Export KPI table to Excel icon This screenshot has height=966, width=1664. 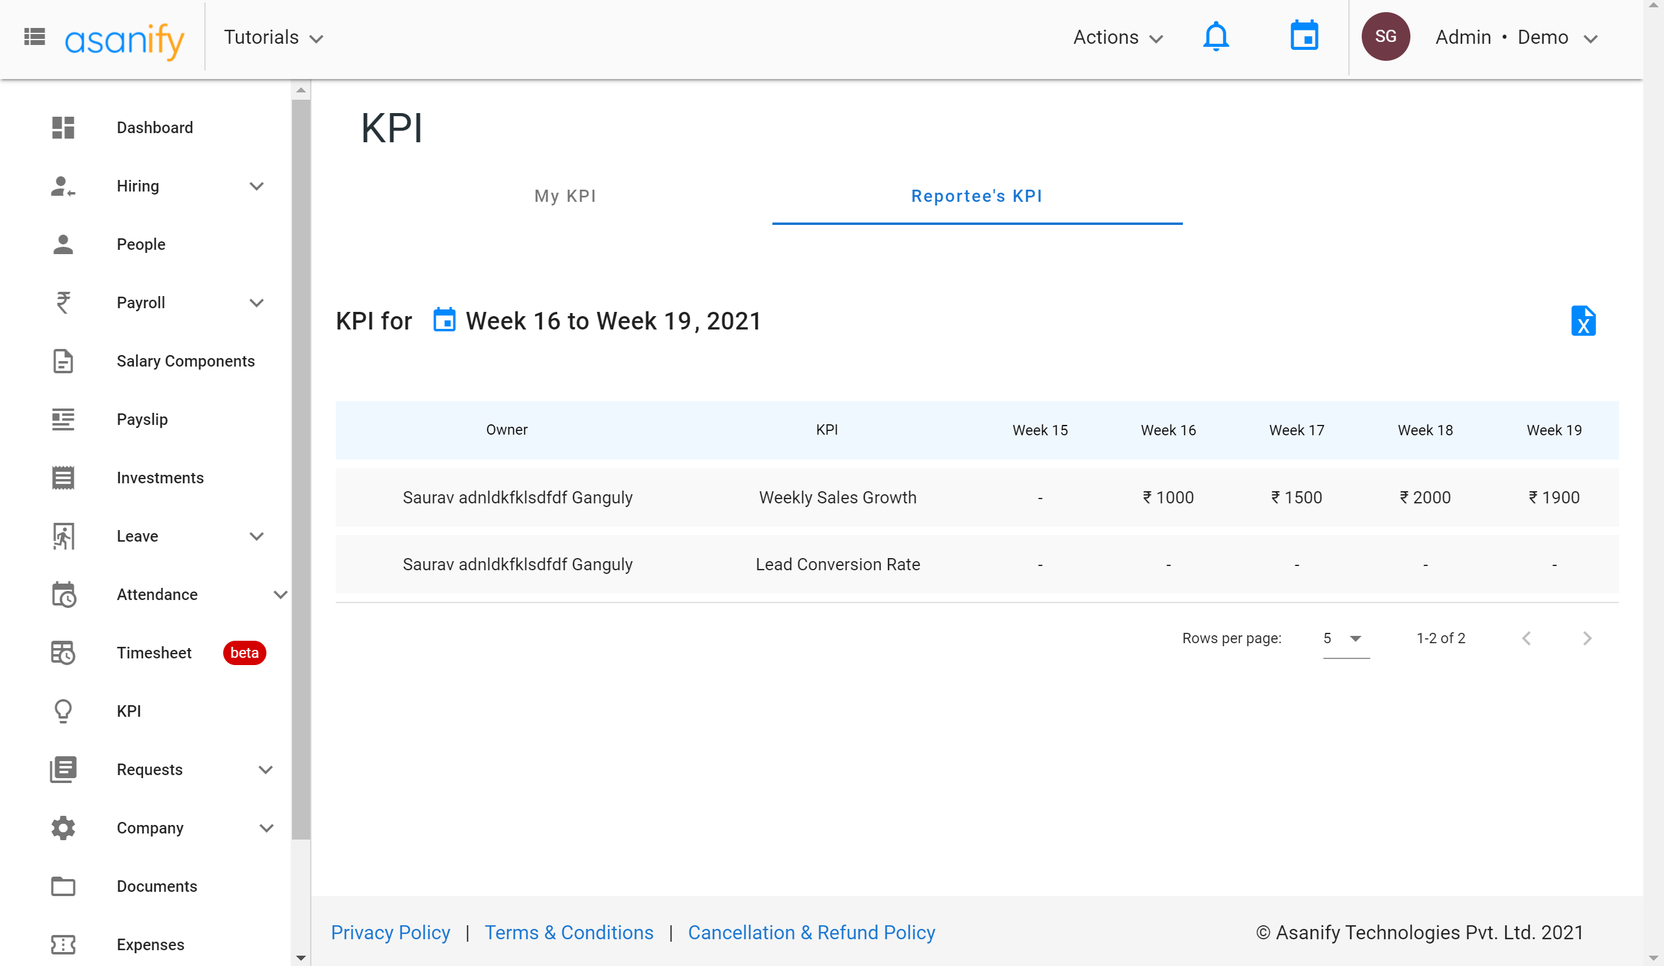1583,322
